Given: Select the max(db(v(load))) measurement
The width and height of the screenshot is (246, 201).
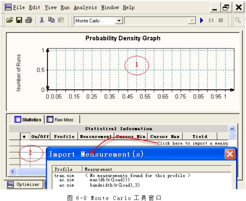Looking at the screenshot, I should pos(110,180).
